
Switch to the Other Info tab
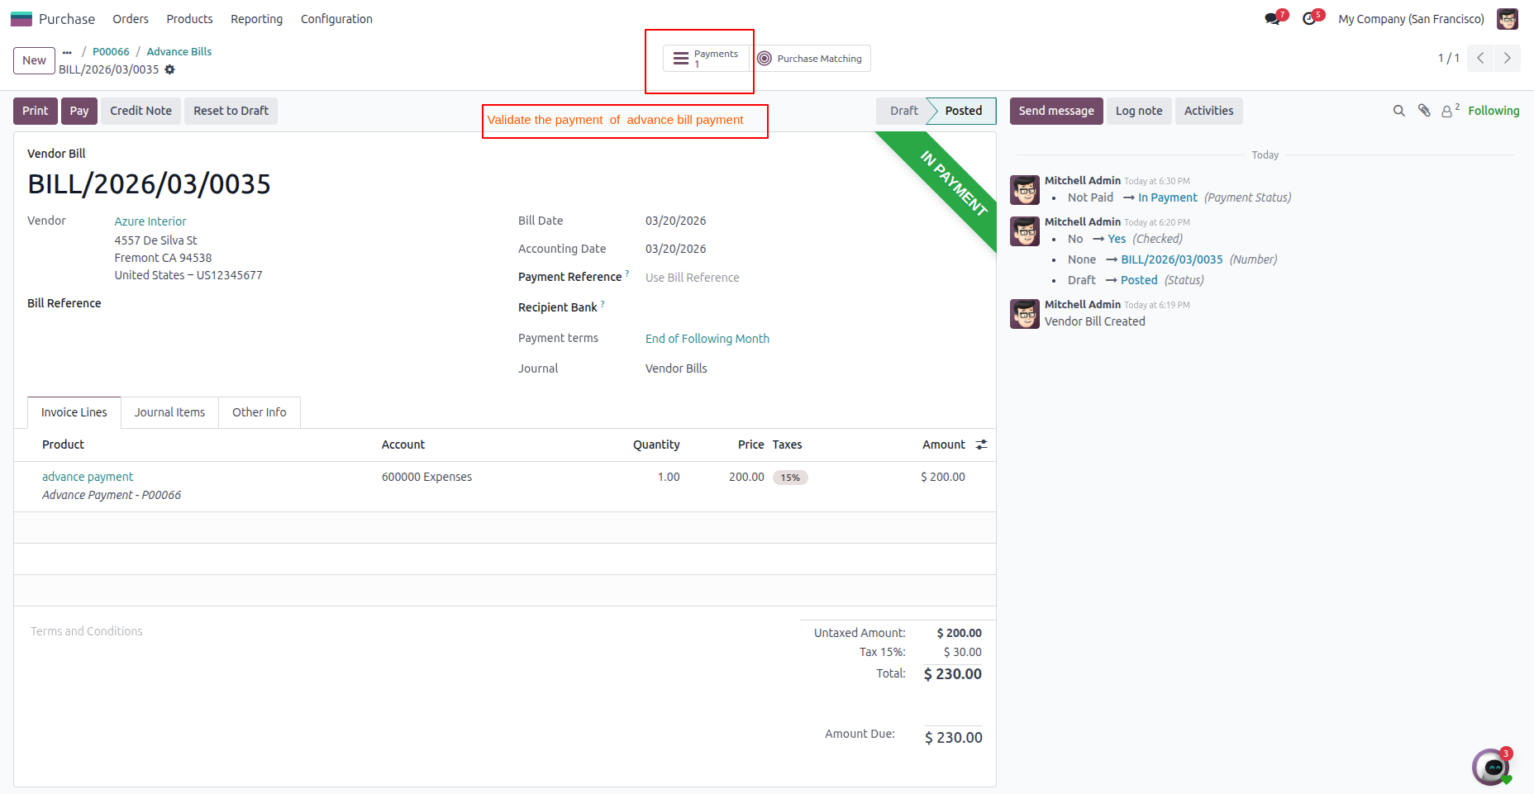pyautogui.click(x=260, y=412)
